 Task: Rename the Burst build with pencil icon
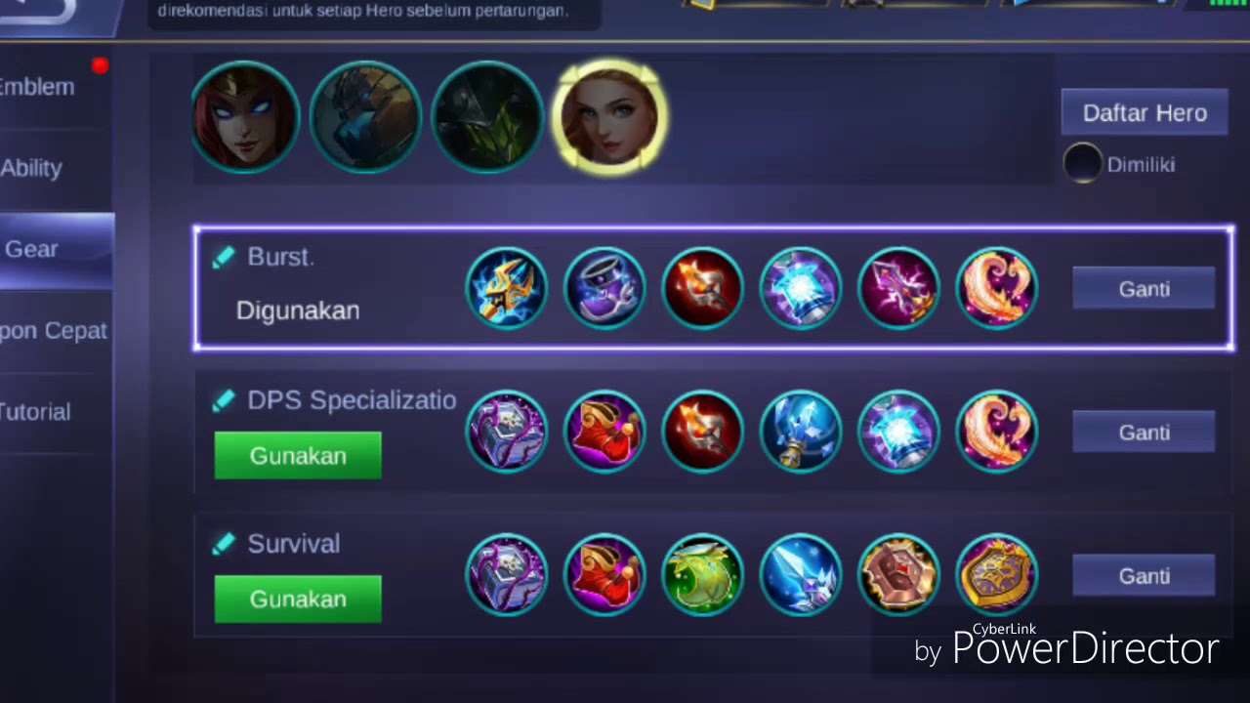[x=224, y=257]
